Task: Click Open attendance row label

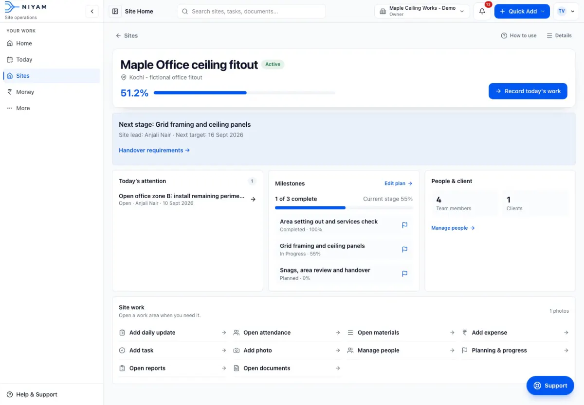Action: click(x=267, y=333)
